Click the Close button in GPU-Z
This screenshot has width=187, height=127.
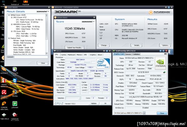click(162, 113)
